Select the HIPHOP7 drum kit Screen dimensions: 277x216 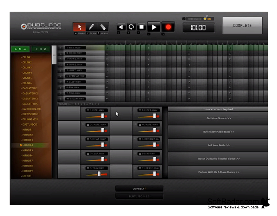pyautogui.click(x=28, y=161)
